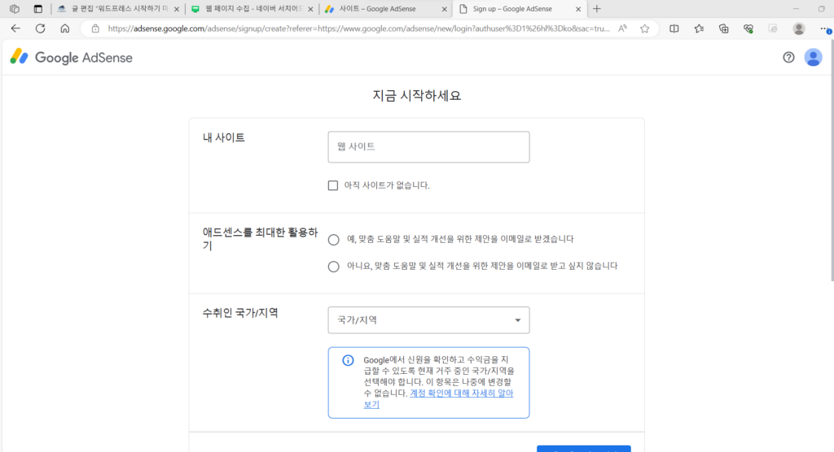Viewport: 834px width, 452px height.
Task: Refresh the current page
Action: coord(41,28)
